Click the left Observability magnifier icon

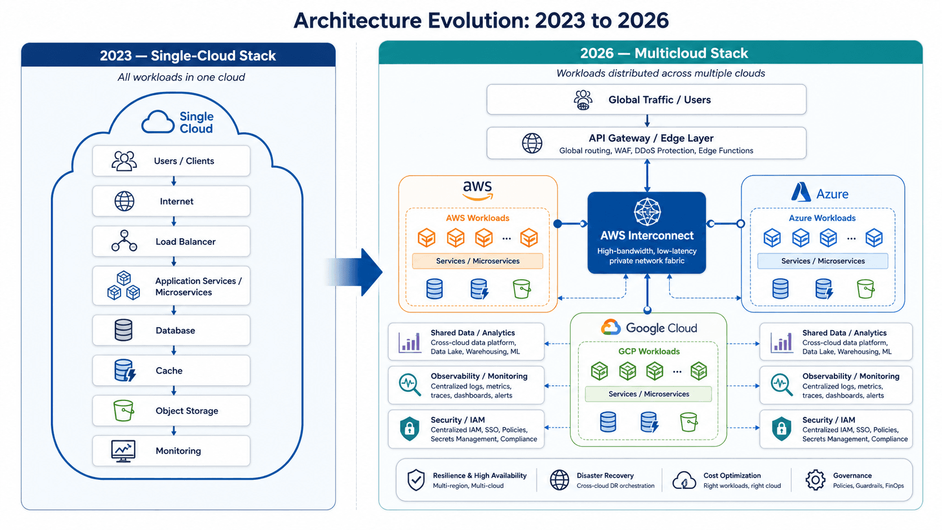coord(410,385)
